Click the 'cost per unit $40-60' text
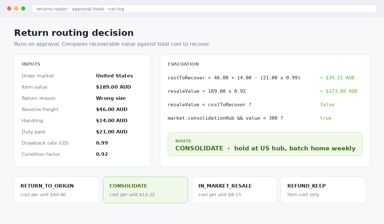This screenshot has height=224, width=384. coord(43,195)
